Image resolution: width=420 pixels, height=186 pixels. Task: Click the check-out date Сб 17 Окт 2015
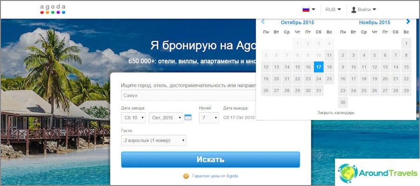[x=239, y=118]
